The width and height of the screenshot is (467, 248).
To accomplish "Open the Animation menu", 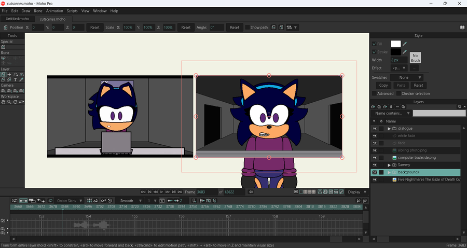I will coord(54,11).
